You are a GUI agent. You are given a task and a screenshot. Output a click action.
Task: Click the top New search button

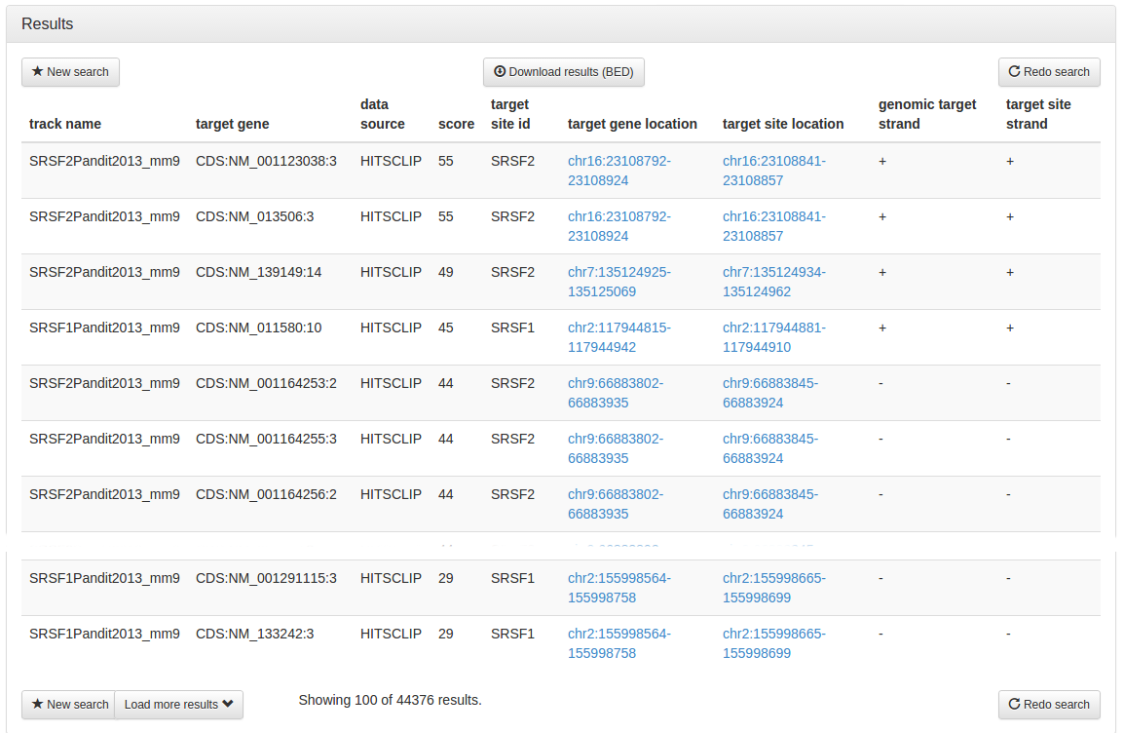point(70,72)
